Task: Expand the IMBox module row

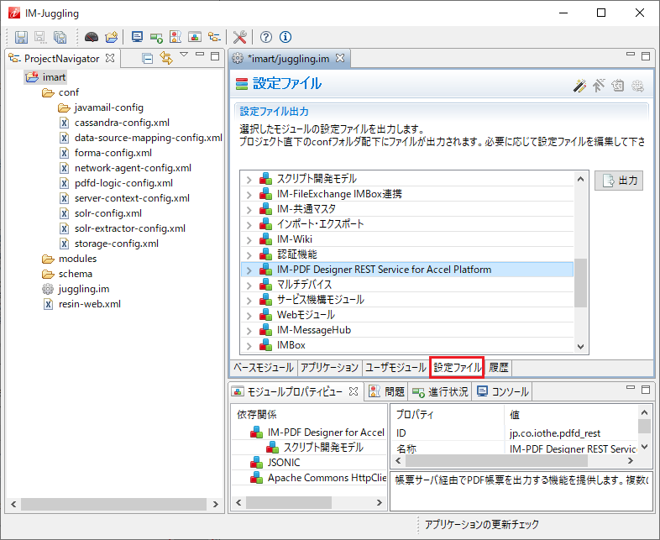Action: 249,346
